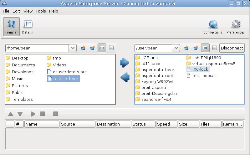Select the orbit-aspera remote folder
The width and height of the screenshot is (250, 155).
[x=151, y=87]
